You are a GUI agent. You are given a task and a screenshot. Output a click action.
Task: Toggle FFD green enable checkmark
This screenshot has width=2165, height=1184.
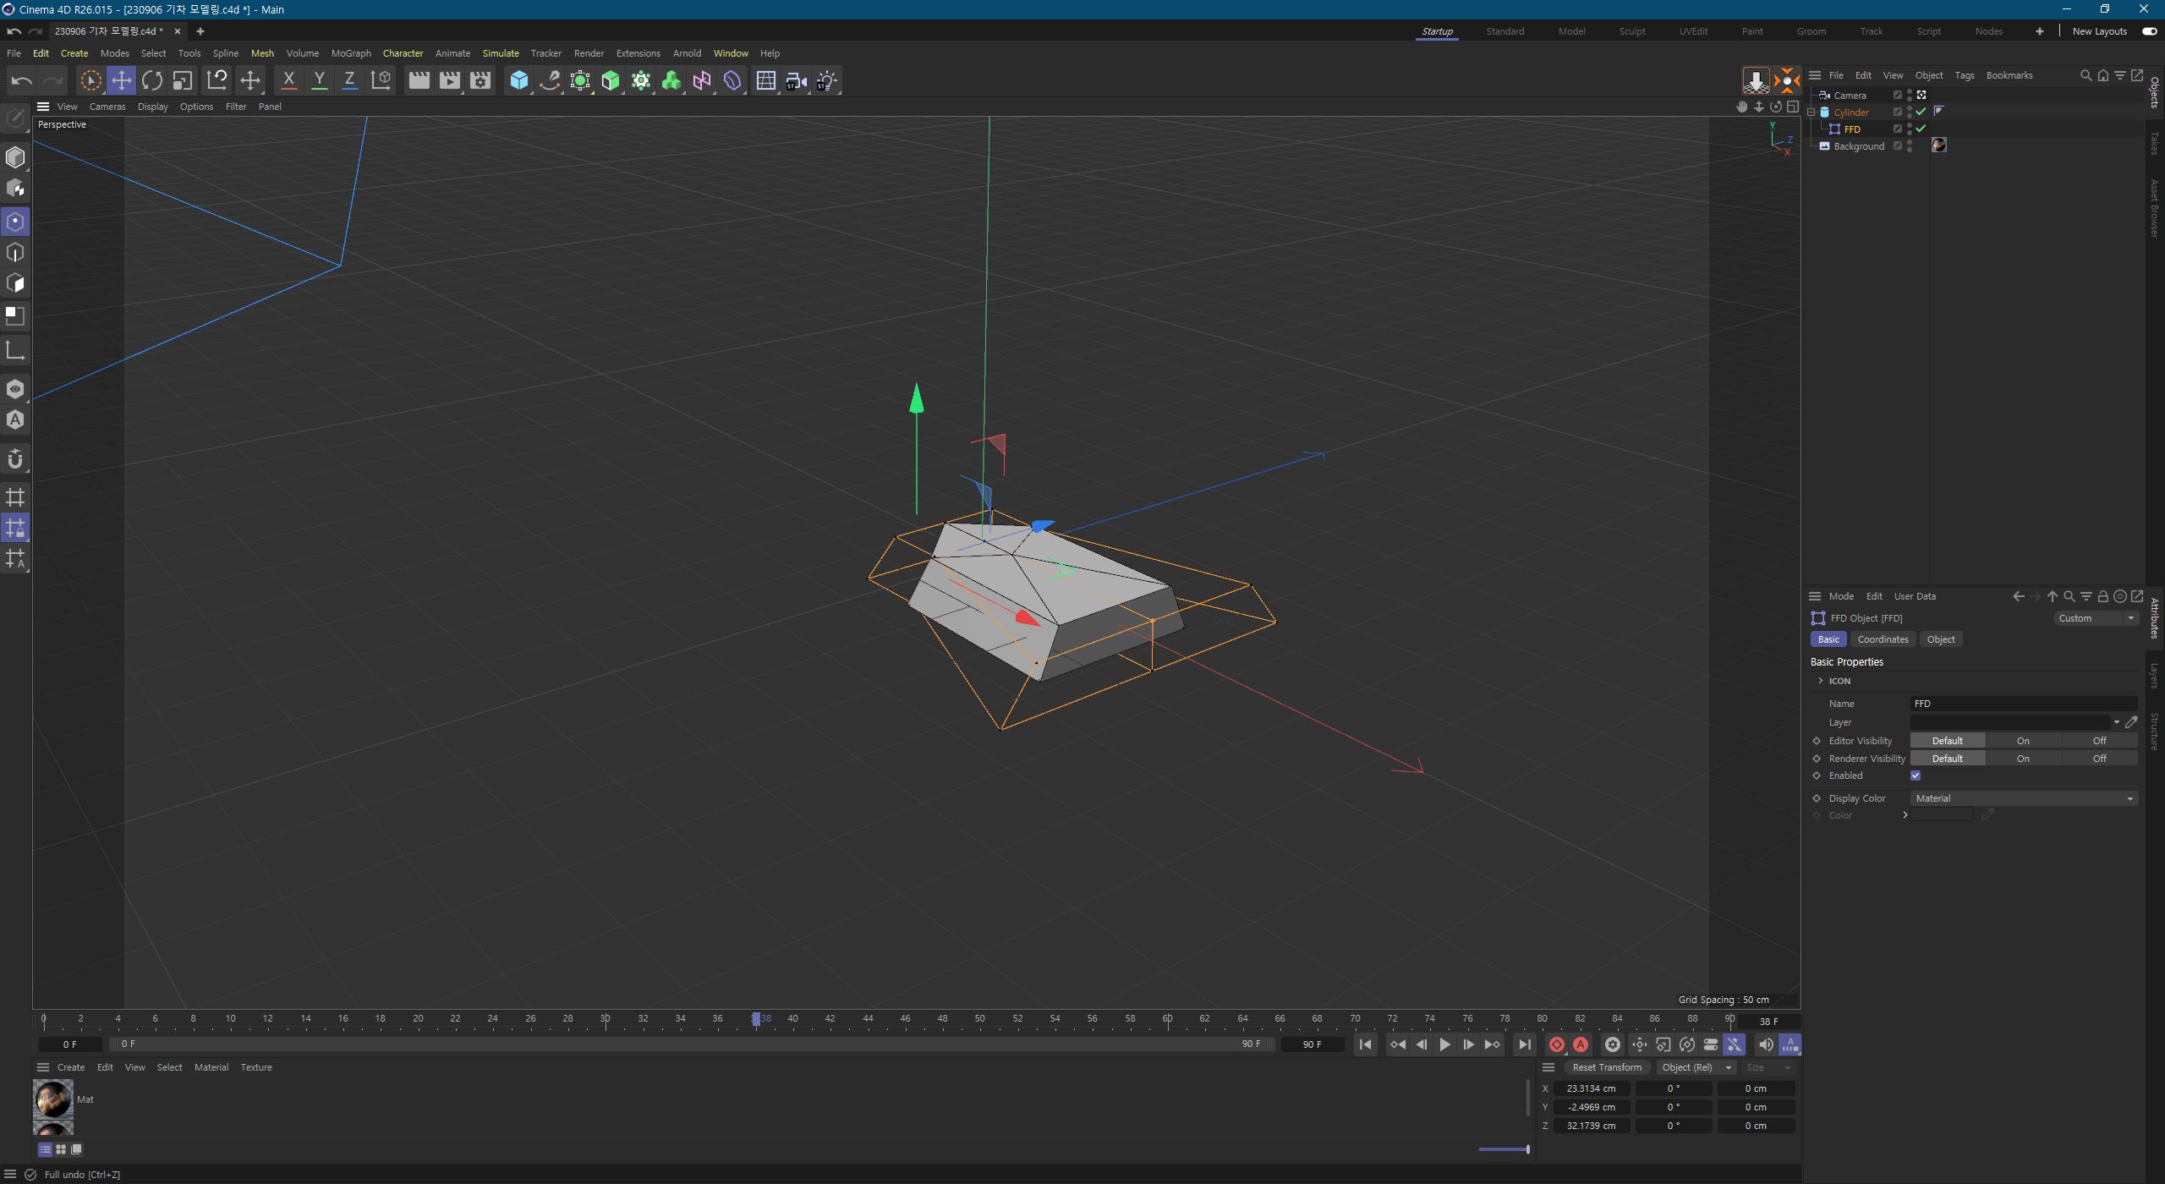pyautogui.click(x=1921, y=129)
